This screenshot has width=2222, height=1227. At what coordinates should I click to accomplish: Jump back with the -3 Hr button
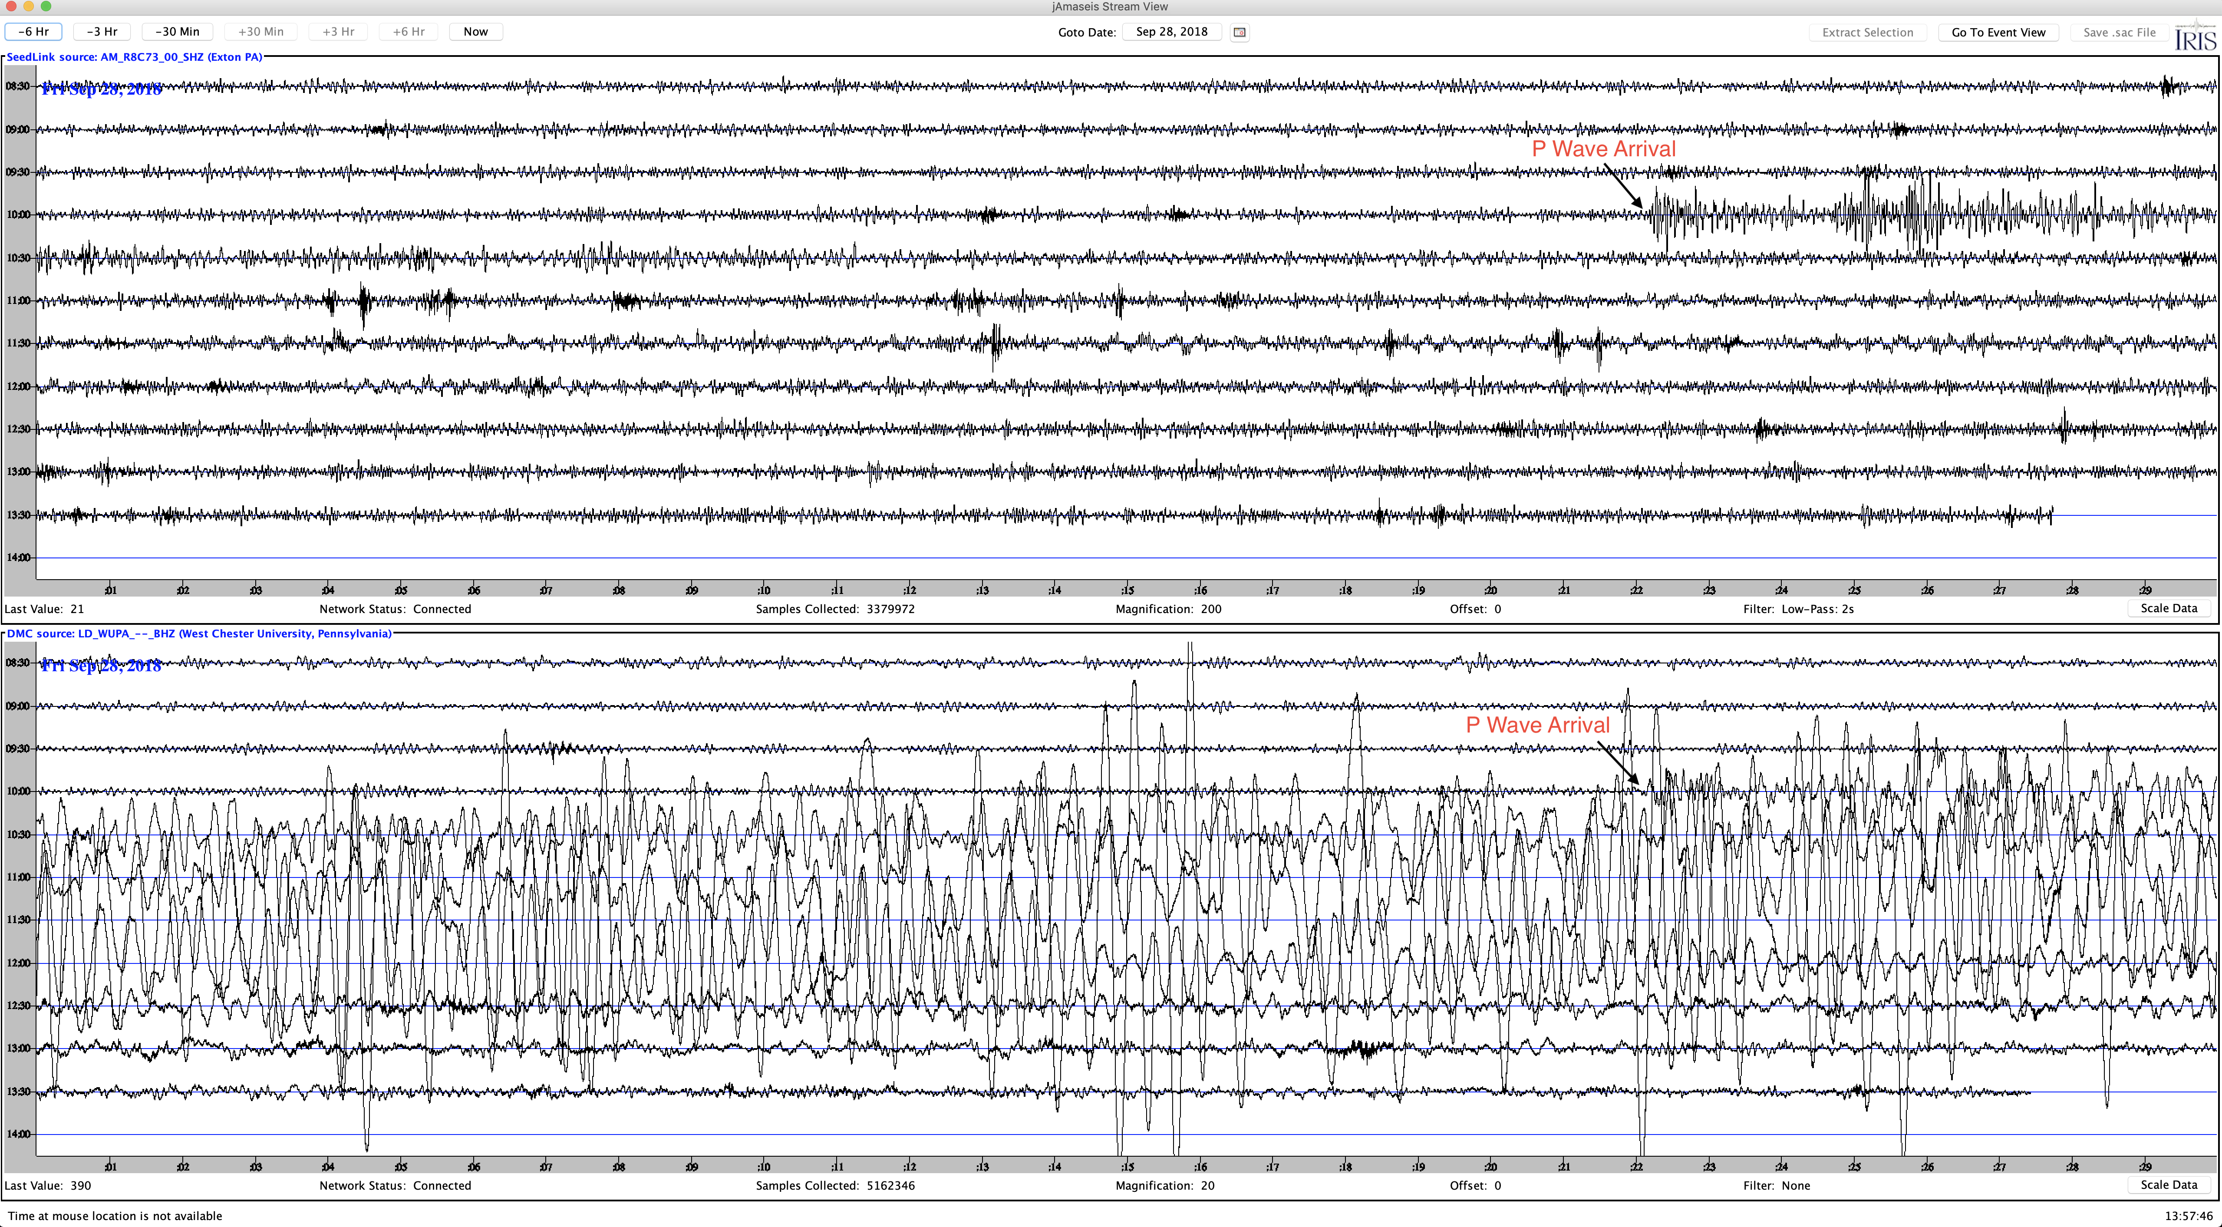pyautogui.click(x=102, y=32)
